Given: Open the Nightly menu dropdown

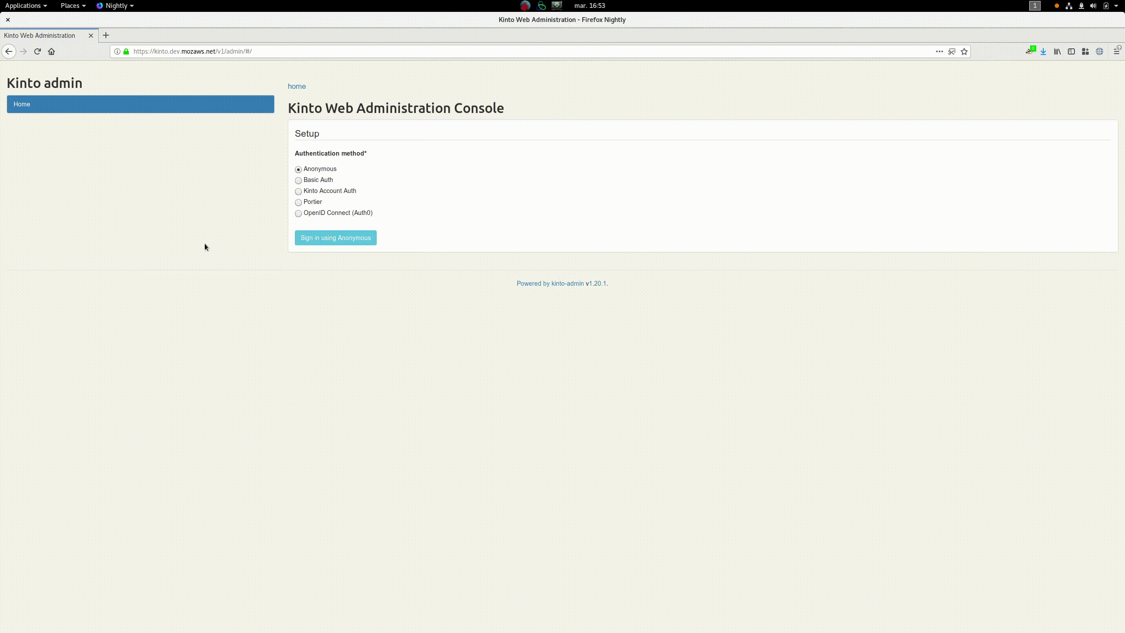Looking at the screenshot, I should 115,6.
